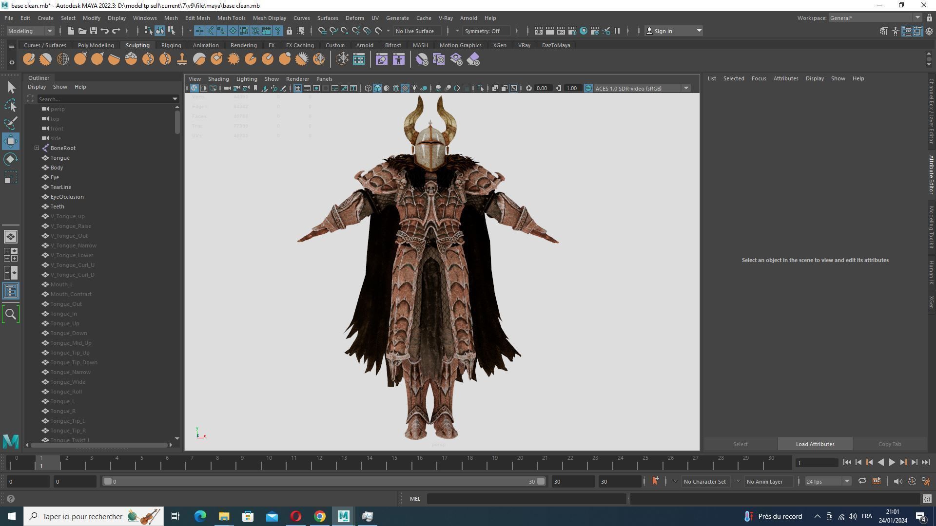
Task: Click the Select button in Attribute Editor
Action: [740, 444]
